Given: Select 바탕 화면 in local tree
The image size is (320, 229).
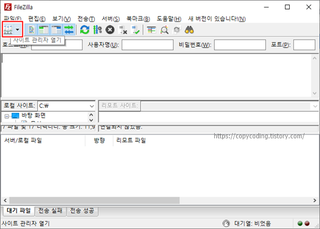Looking at the screenshot, I should coord(33,116).
